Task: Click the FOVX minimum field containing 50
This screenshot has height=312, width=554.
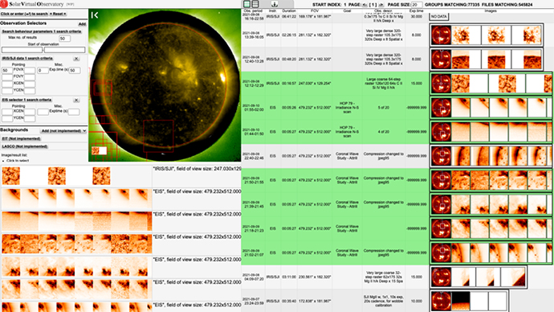Action: (x=7, y=71)
